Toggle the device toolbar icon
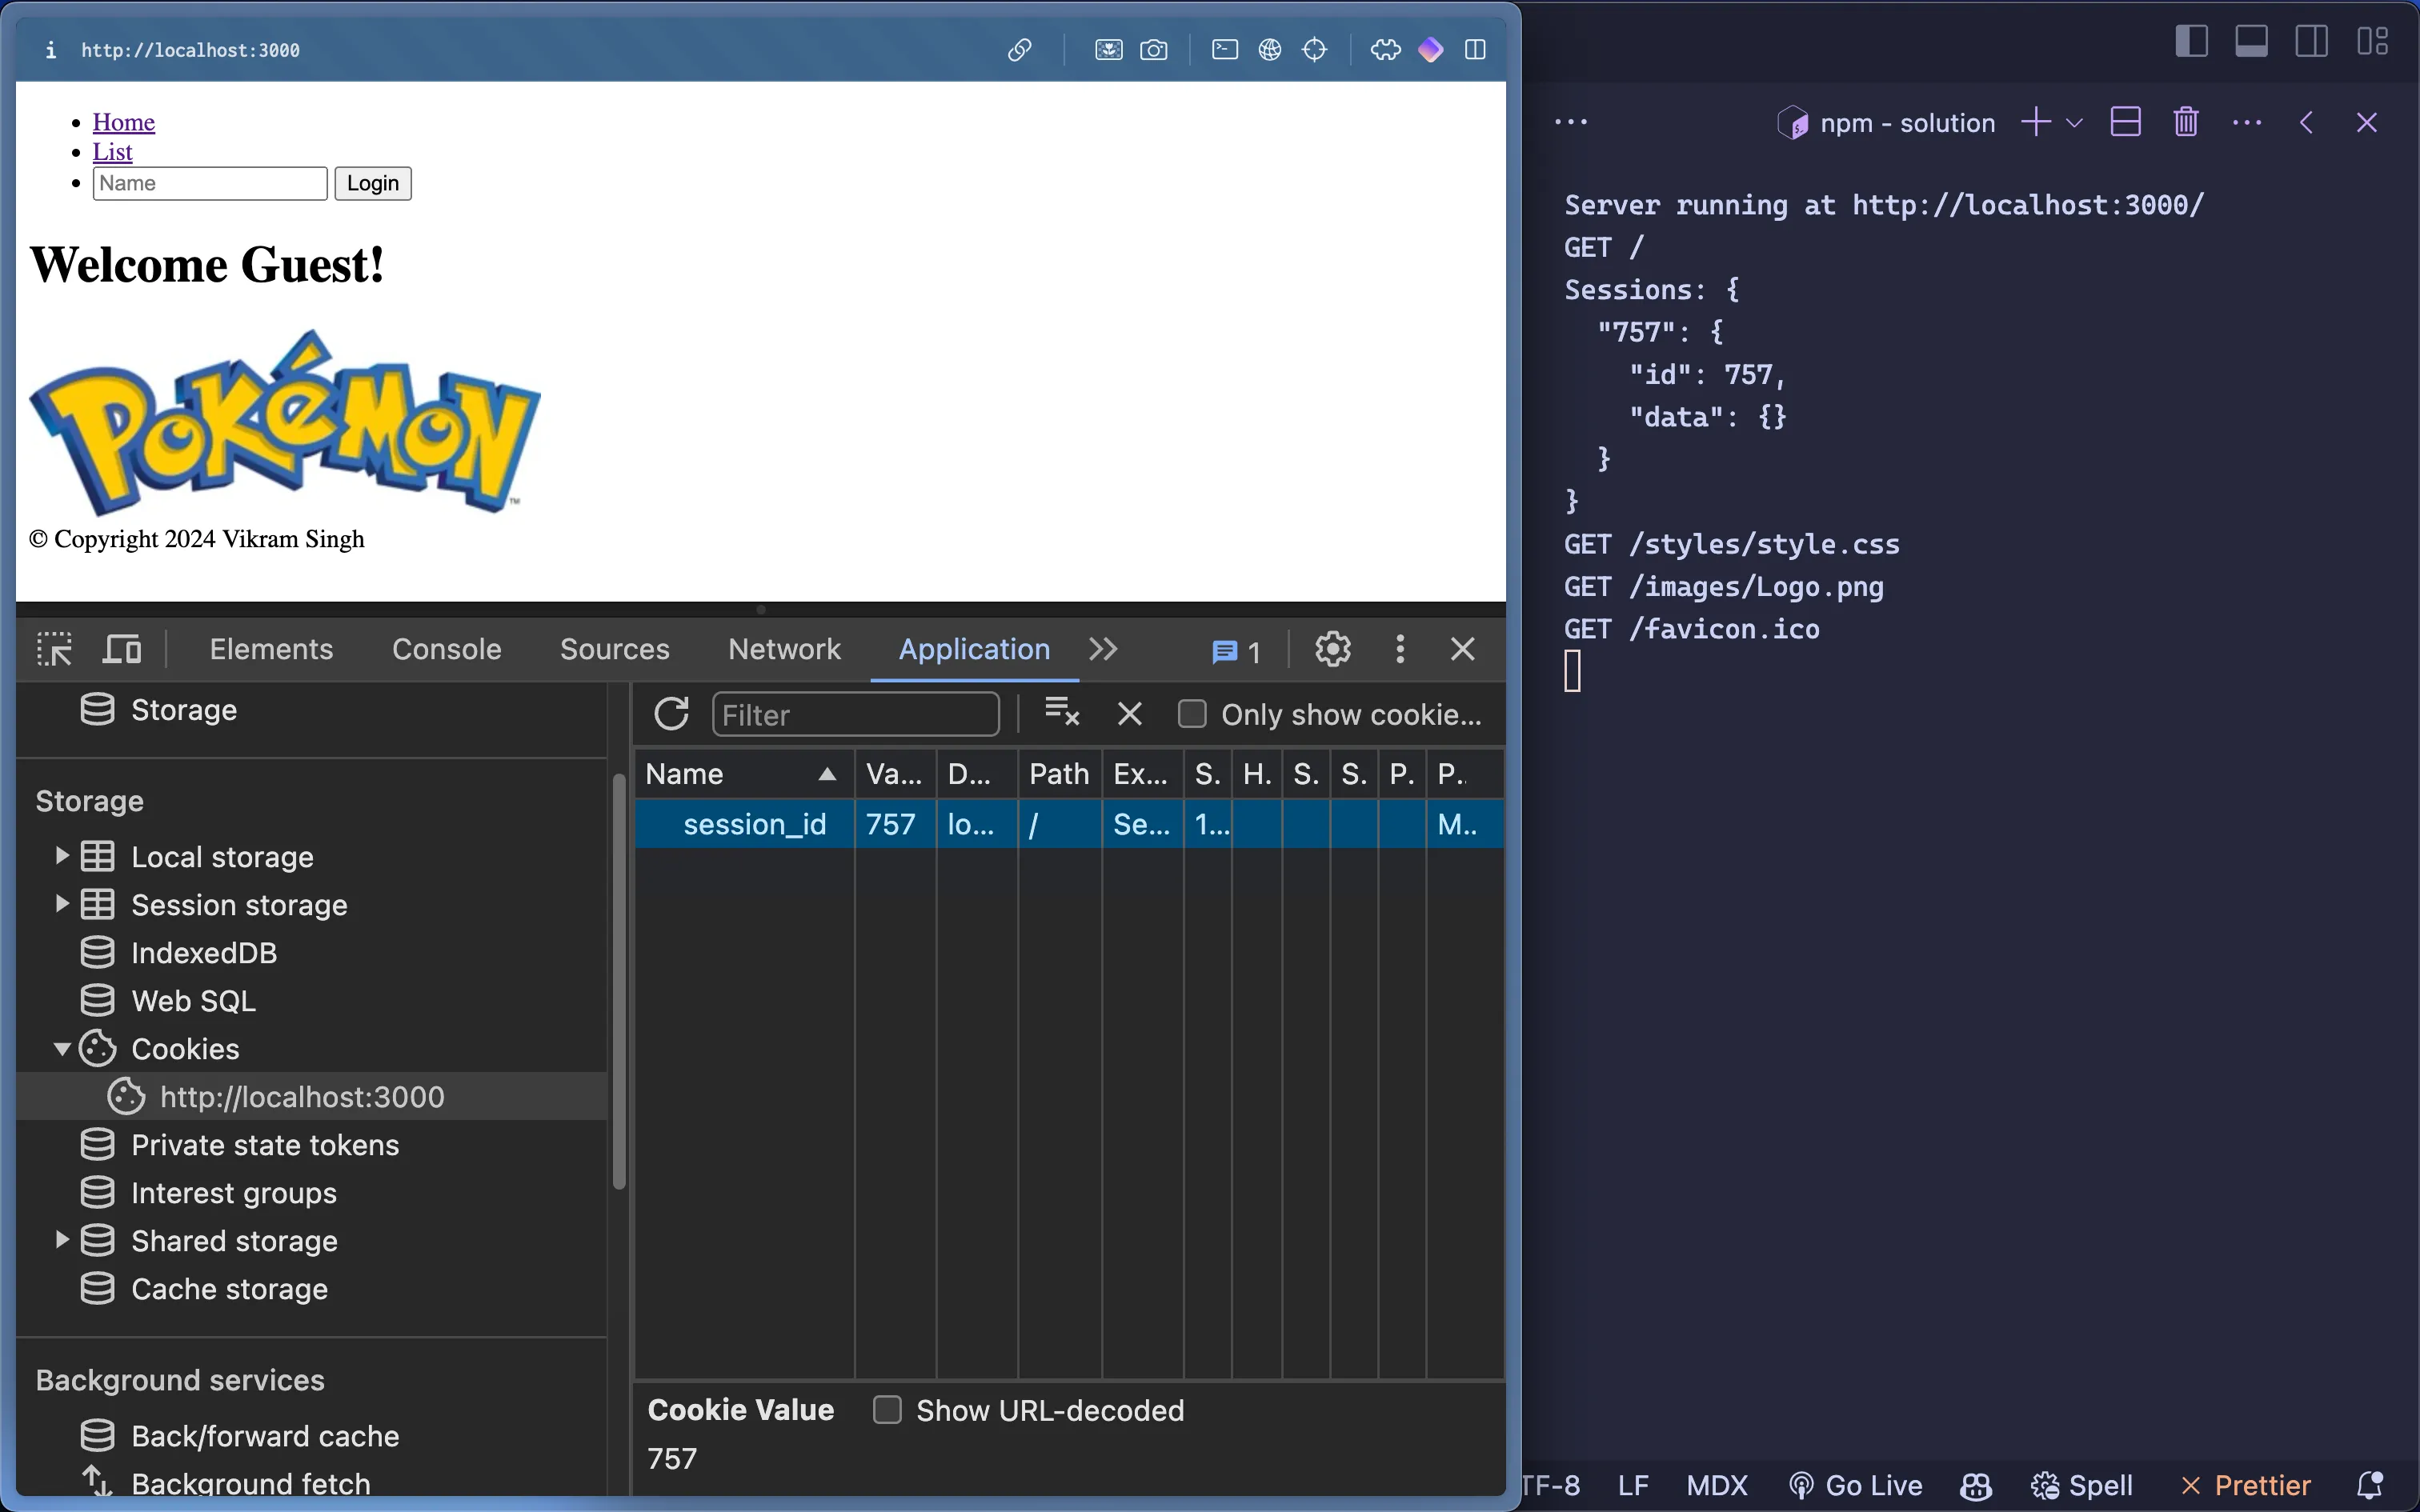Image resolution: width=2420 pixels, height=1512 pixels. point(123,649)
